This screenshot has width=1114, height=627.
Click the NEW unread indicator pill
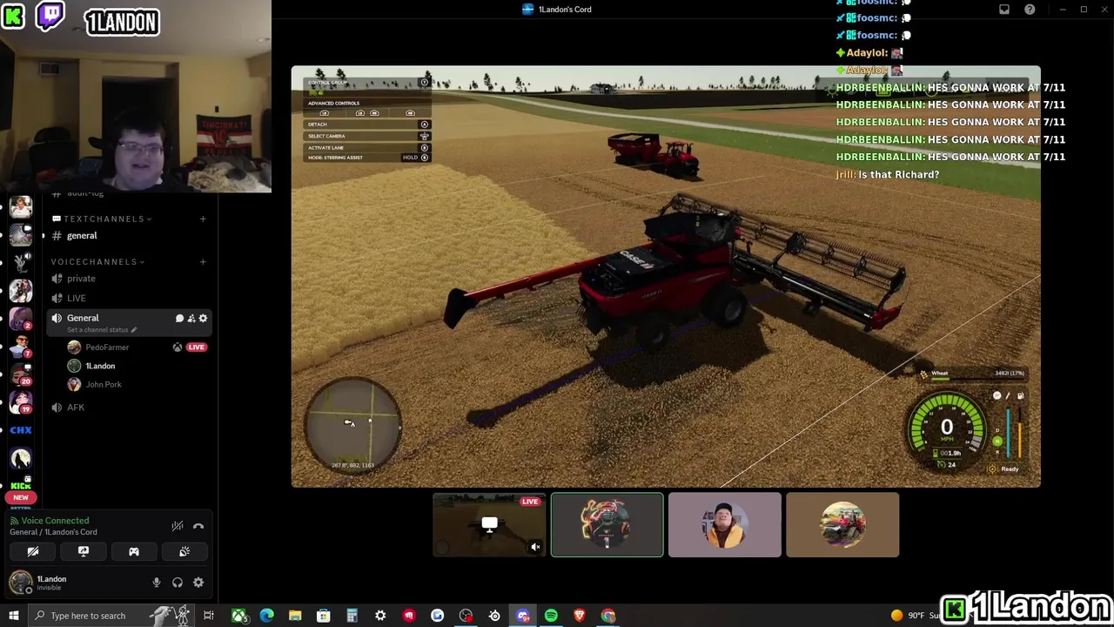(x=21, y=497)
